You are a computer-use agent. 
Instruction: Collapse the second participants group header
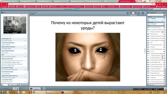point(156,22)
